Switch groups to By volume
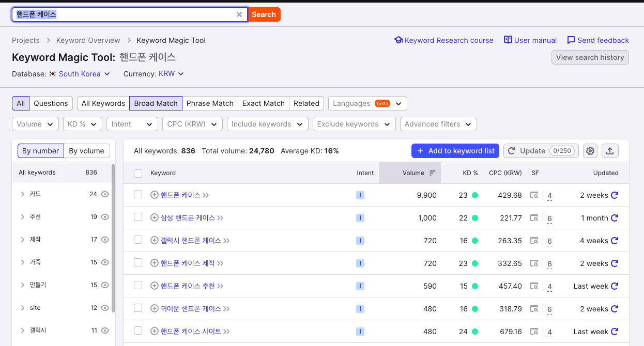The image size is (644, 346). pyautogui.click(x=87, y=151)
